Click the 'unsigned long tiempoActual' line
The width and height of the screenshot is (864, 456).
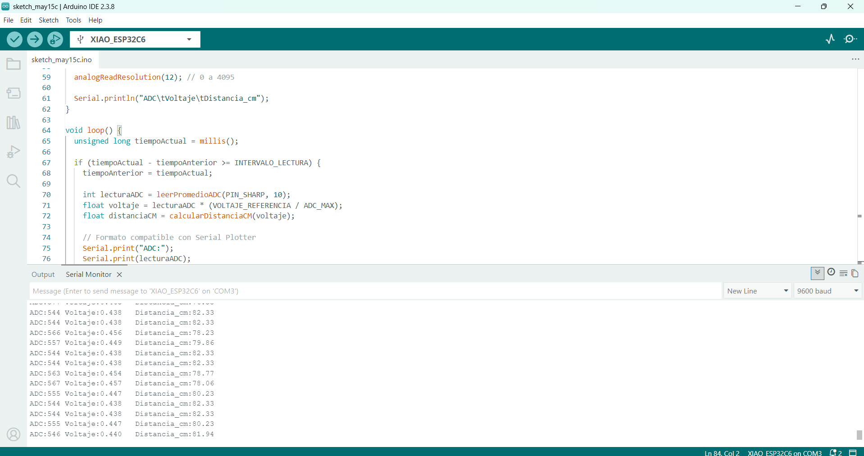pos(156,141)
